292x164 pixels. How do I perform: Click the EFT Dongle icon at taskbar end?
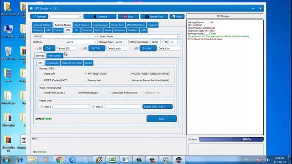tap(178, 160)
